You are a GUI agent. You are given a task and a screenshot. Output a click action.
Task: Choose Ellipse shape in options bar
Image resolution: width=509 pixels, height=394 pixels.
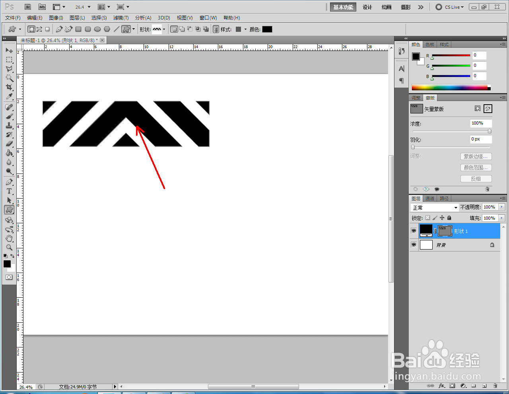[97, 29]
